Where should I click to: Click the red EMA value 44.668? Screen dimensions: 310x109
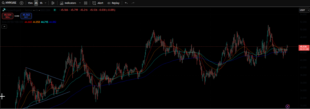coord(28,22)
